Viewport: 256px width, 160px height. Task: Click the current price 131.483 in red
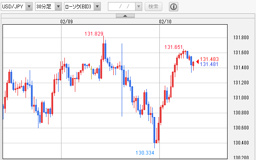click(x=209, y=59)
